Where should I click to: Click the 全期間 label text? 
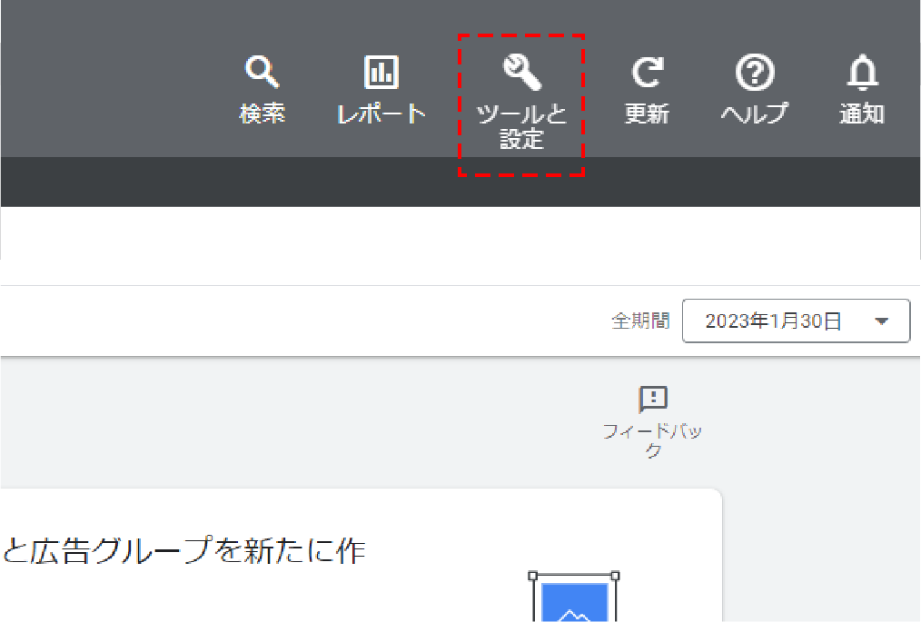pyautogui.click(x=640, y=321)
